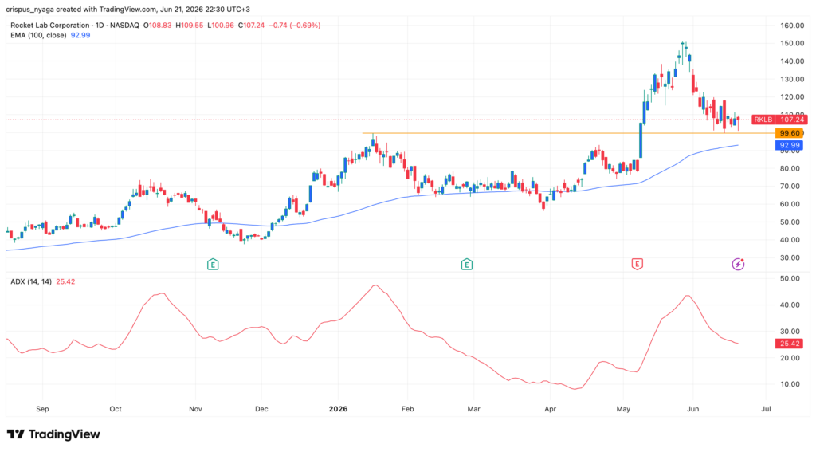Click the 130.00 price axis label
The width and height of the screenshot is (816, 452).
tap(792, 79)
